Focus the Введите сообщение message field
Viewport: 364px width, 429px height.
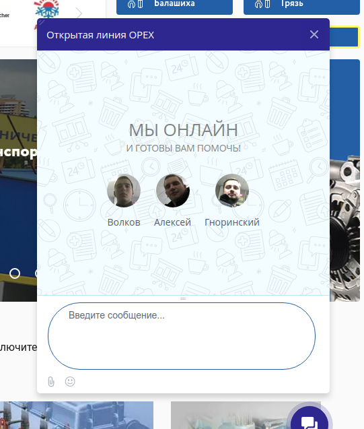coord(182,336)
